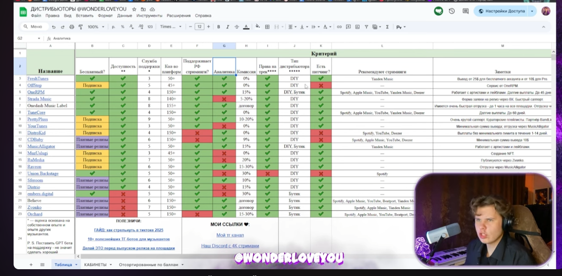Print the spreadsheet
The height and width of the screenshot is (276, 562).
pos(71,27)
